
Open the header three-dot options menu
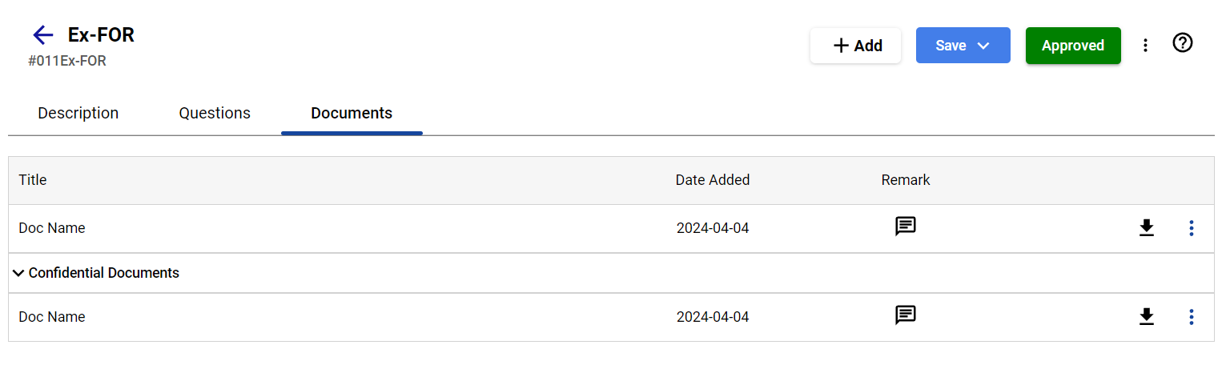[x=1146, y=46]
